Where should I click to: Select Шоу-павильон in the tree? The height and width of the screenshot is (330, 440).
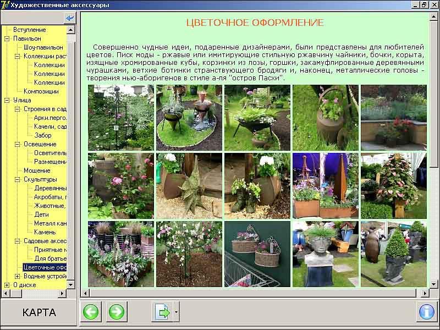pyautogui.click(x=43, y=47)
